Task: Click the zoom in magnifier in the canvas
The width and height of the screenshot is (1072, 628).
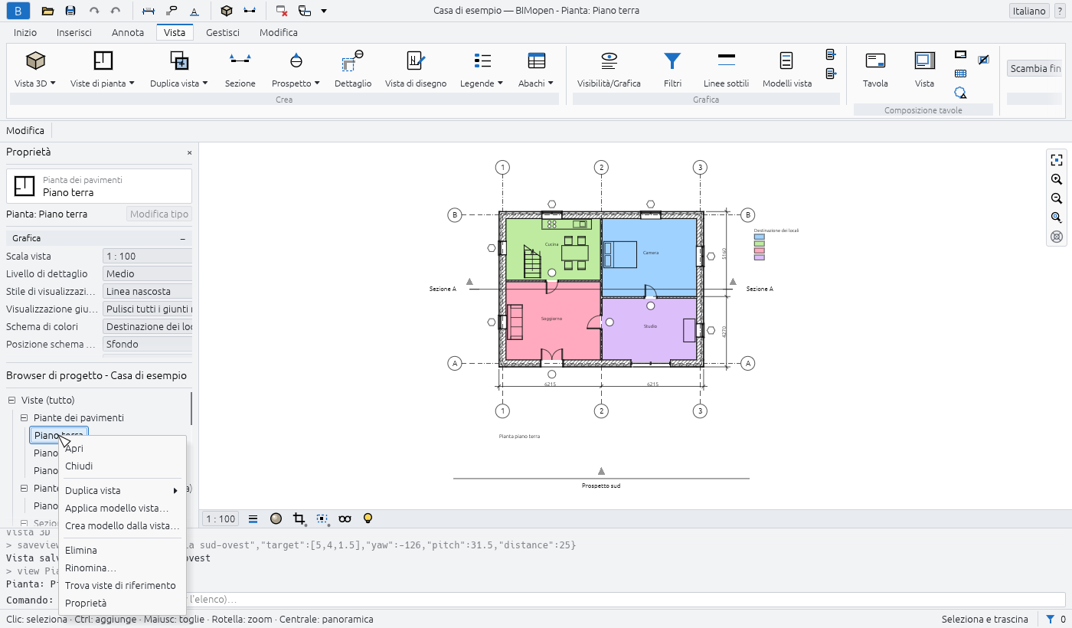Action: tap(1057, 179)
